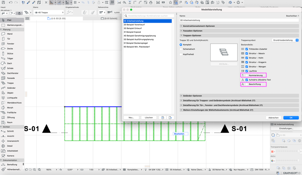
Task: Click the Save icon in the main toolbar
Action: tap(3, 2)
